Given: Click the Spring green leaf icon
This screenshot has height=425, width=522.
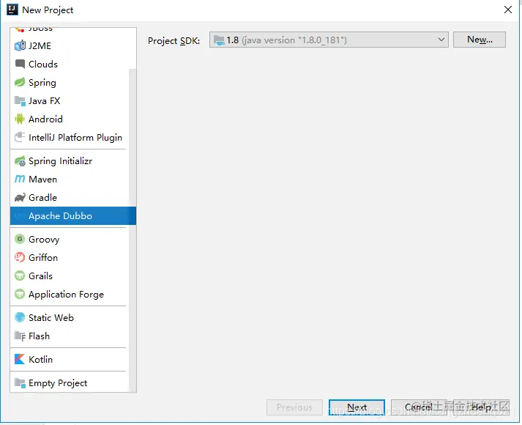Looking at the screenshot, I should click(20, 82).
